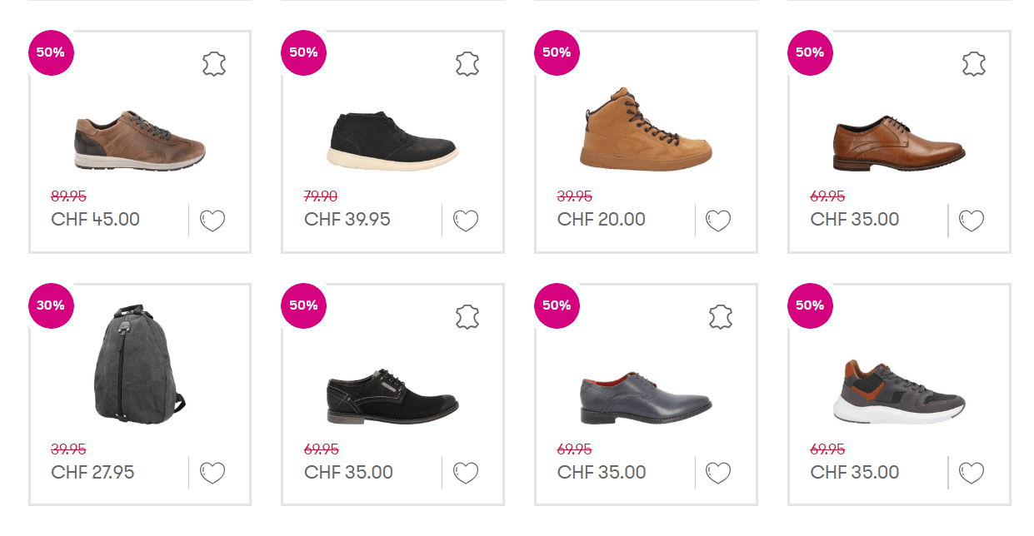Viewport: 1034px width, 536px height.
Task: Click the CHF 20.00 price of tan boot
Action: pos(601,220)
